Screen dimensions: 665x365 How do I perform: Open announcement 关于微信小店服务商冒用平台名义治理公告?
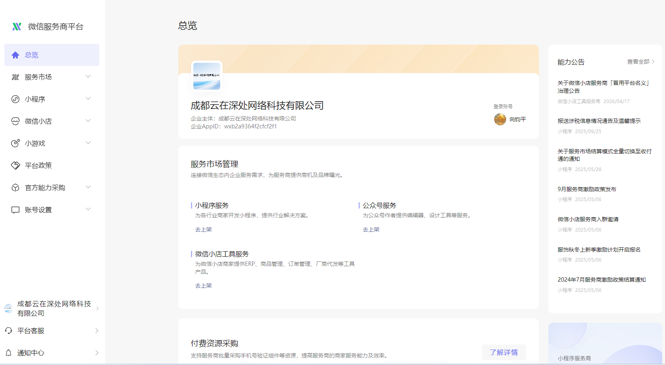(604, 87)
